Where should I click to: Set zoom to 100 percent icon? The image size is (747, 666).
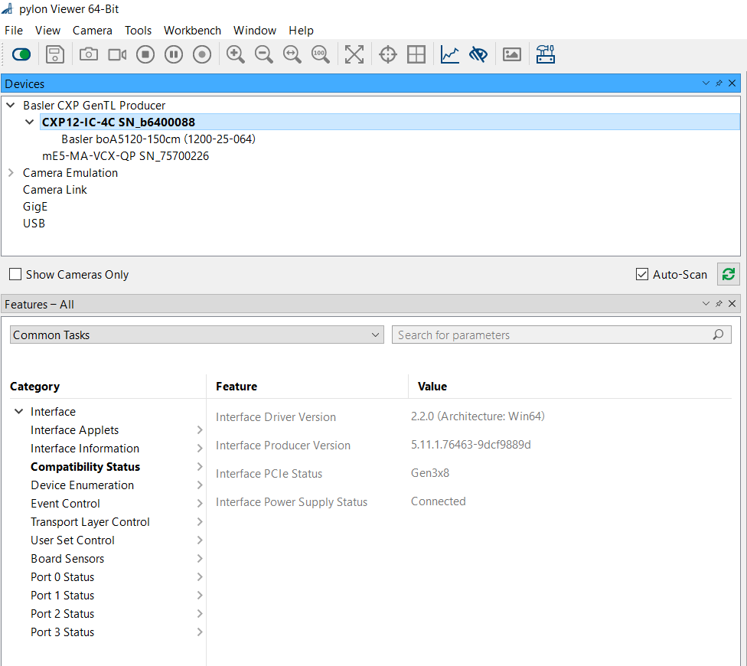(320, 54)
